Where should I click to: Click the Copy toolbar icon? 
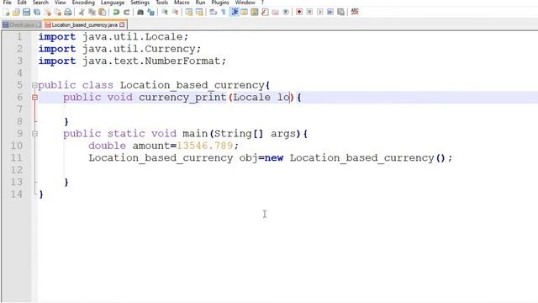(92, 13)
